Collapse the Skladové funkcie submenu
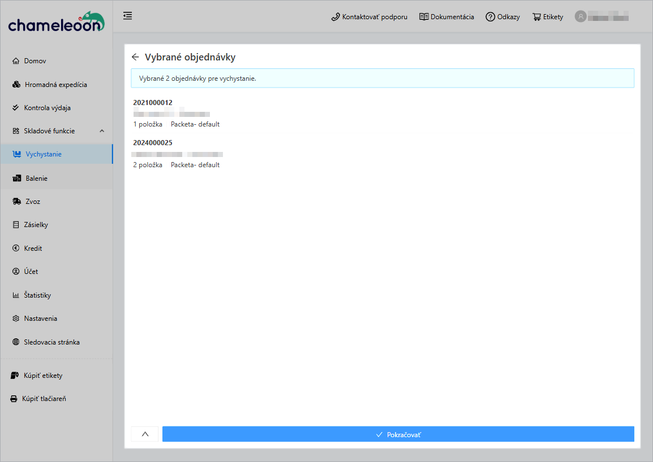This screenshot has width=653, height=462. pyautogui.click(x=102, y=131)
